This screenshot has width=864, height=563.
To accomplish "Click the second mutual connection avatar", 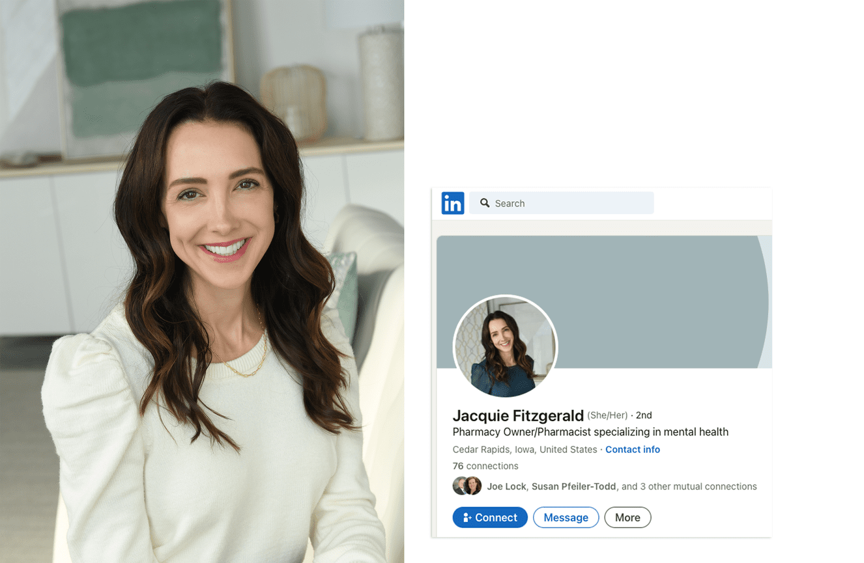I will pyautogui.click(x=473, y=486).
